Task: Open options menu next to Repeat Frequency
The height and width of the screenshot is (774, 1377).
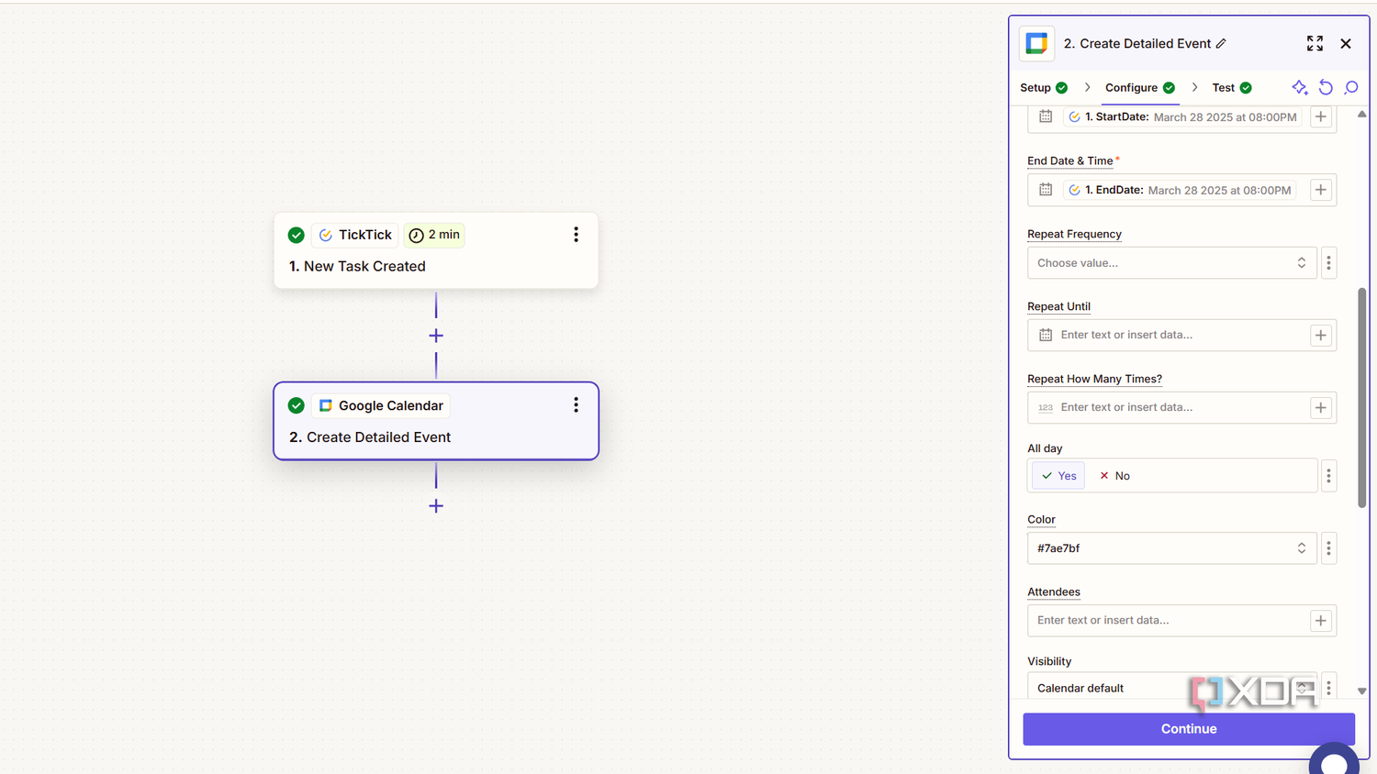Action: tap(1328, 263)
